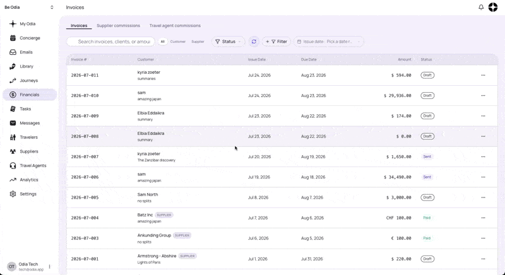Focus the Search invoices input field
Viewport: 505px width, 275px height.
(x=110, y=42)
